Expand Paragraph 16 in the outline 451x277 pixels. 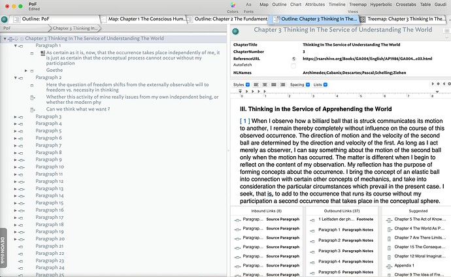16,210
